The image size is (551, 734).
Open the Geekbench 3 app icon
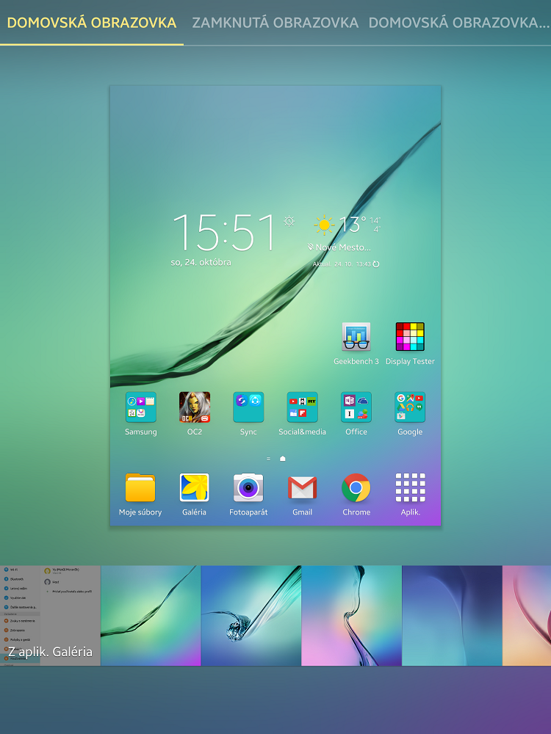tap(356, 337)
